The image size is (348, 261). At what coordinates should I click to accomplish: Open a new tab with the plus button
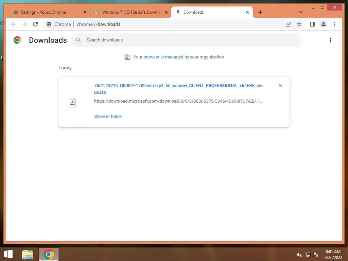(260, 12)
